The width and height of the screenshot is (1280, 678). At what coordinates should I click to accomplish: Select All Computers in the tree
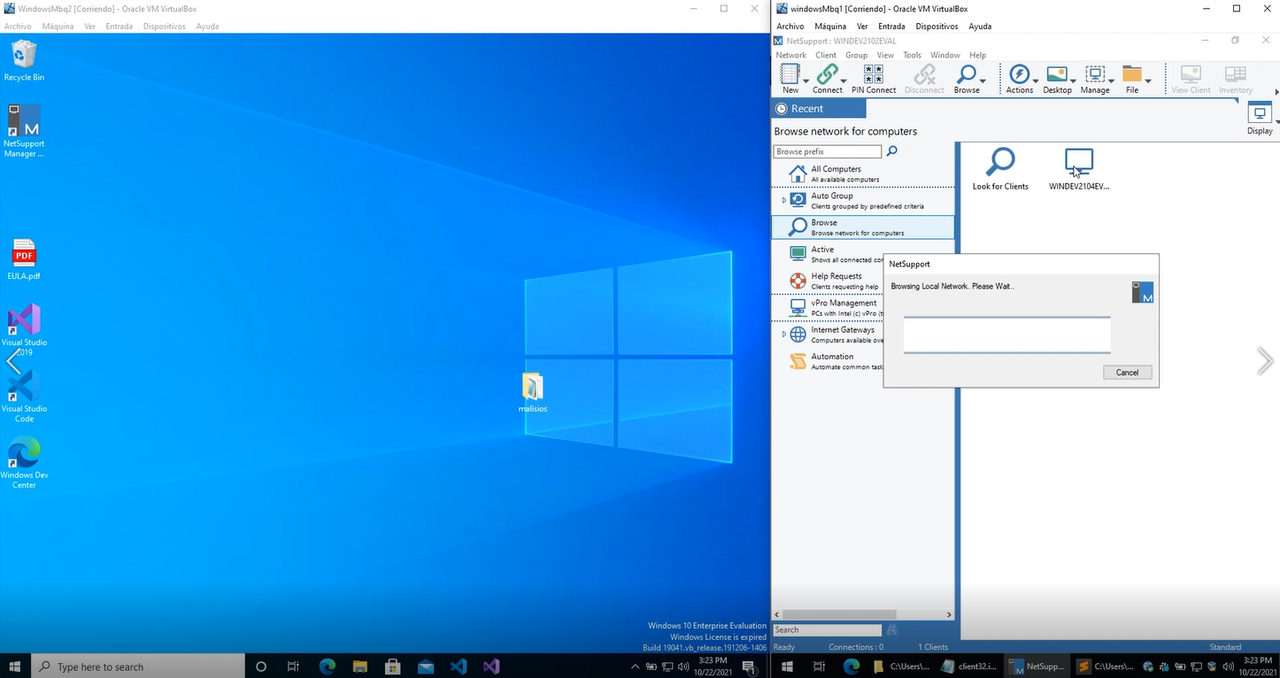pos(863,173)
